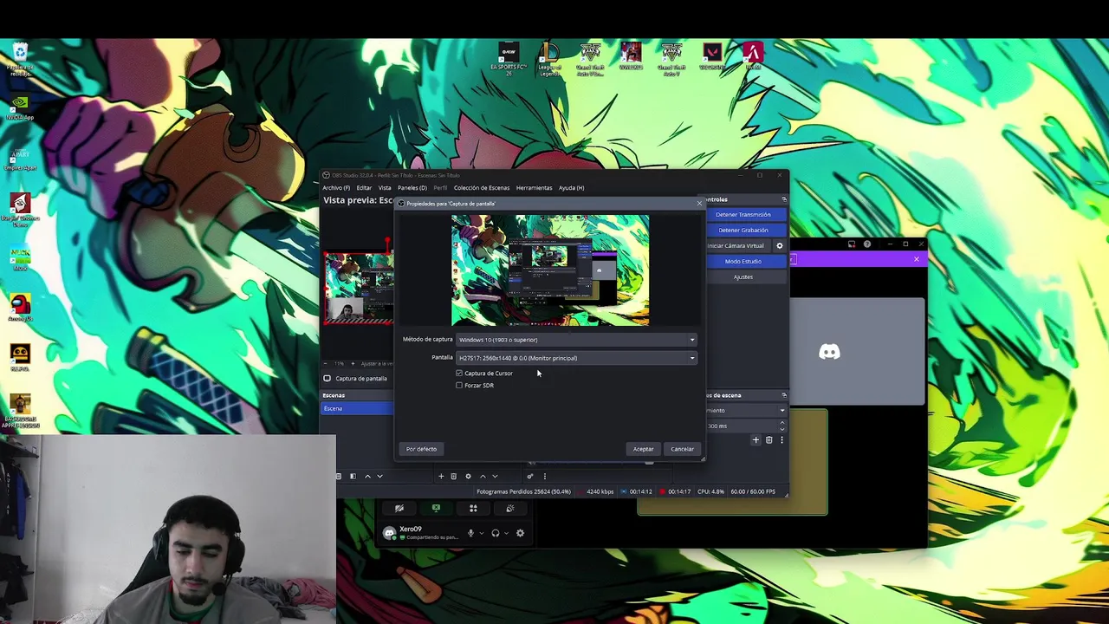Image resolution: width=1109 pixels, height=624 pixels.
Task: Delete scene transition with trash icon
Action: point(769,440)
